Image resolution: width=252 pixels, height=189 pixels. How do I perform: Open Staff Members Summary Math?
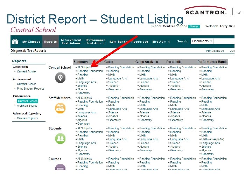[80, 109]
